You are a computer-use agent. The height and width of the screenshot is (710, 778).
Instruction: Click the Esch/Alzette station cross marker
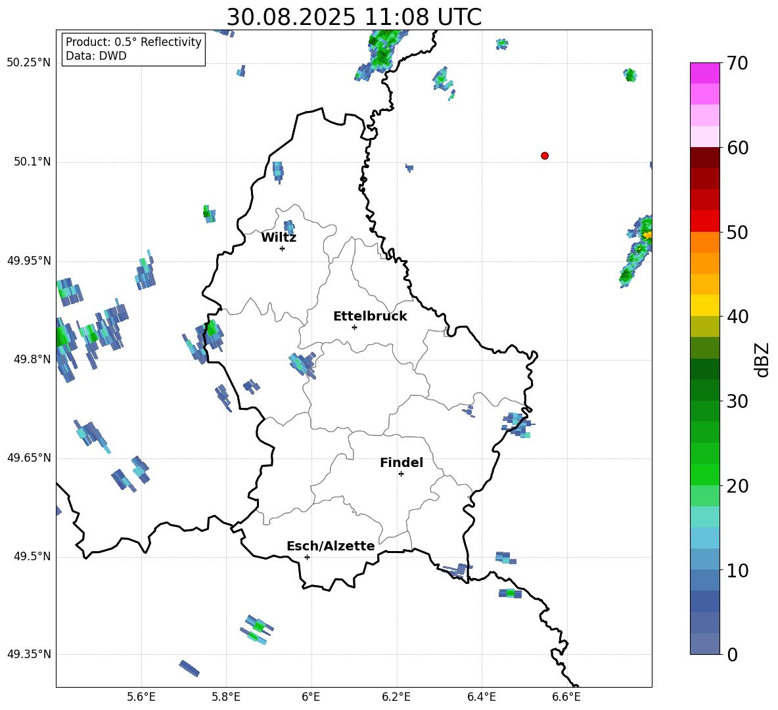(307, 557)
